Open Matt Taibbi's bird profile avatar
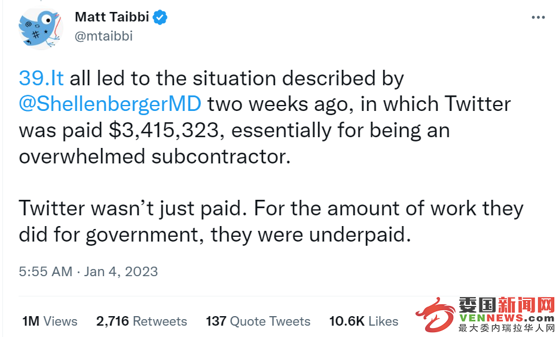This screenshot has height=337, width=559. coord(41,29)
